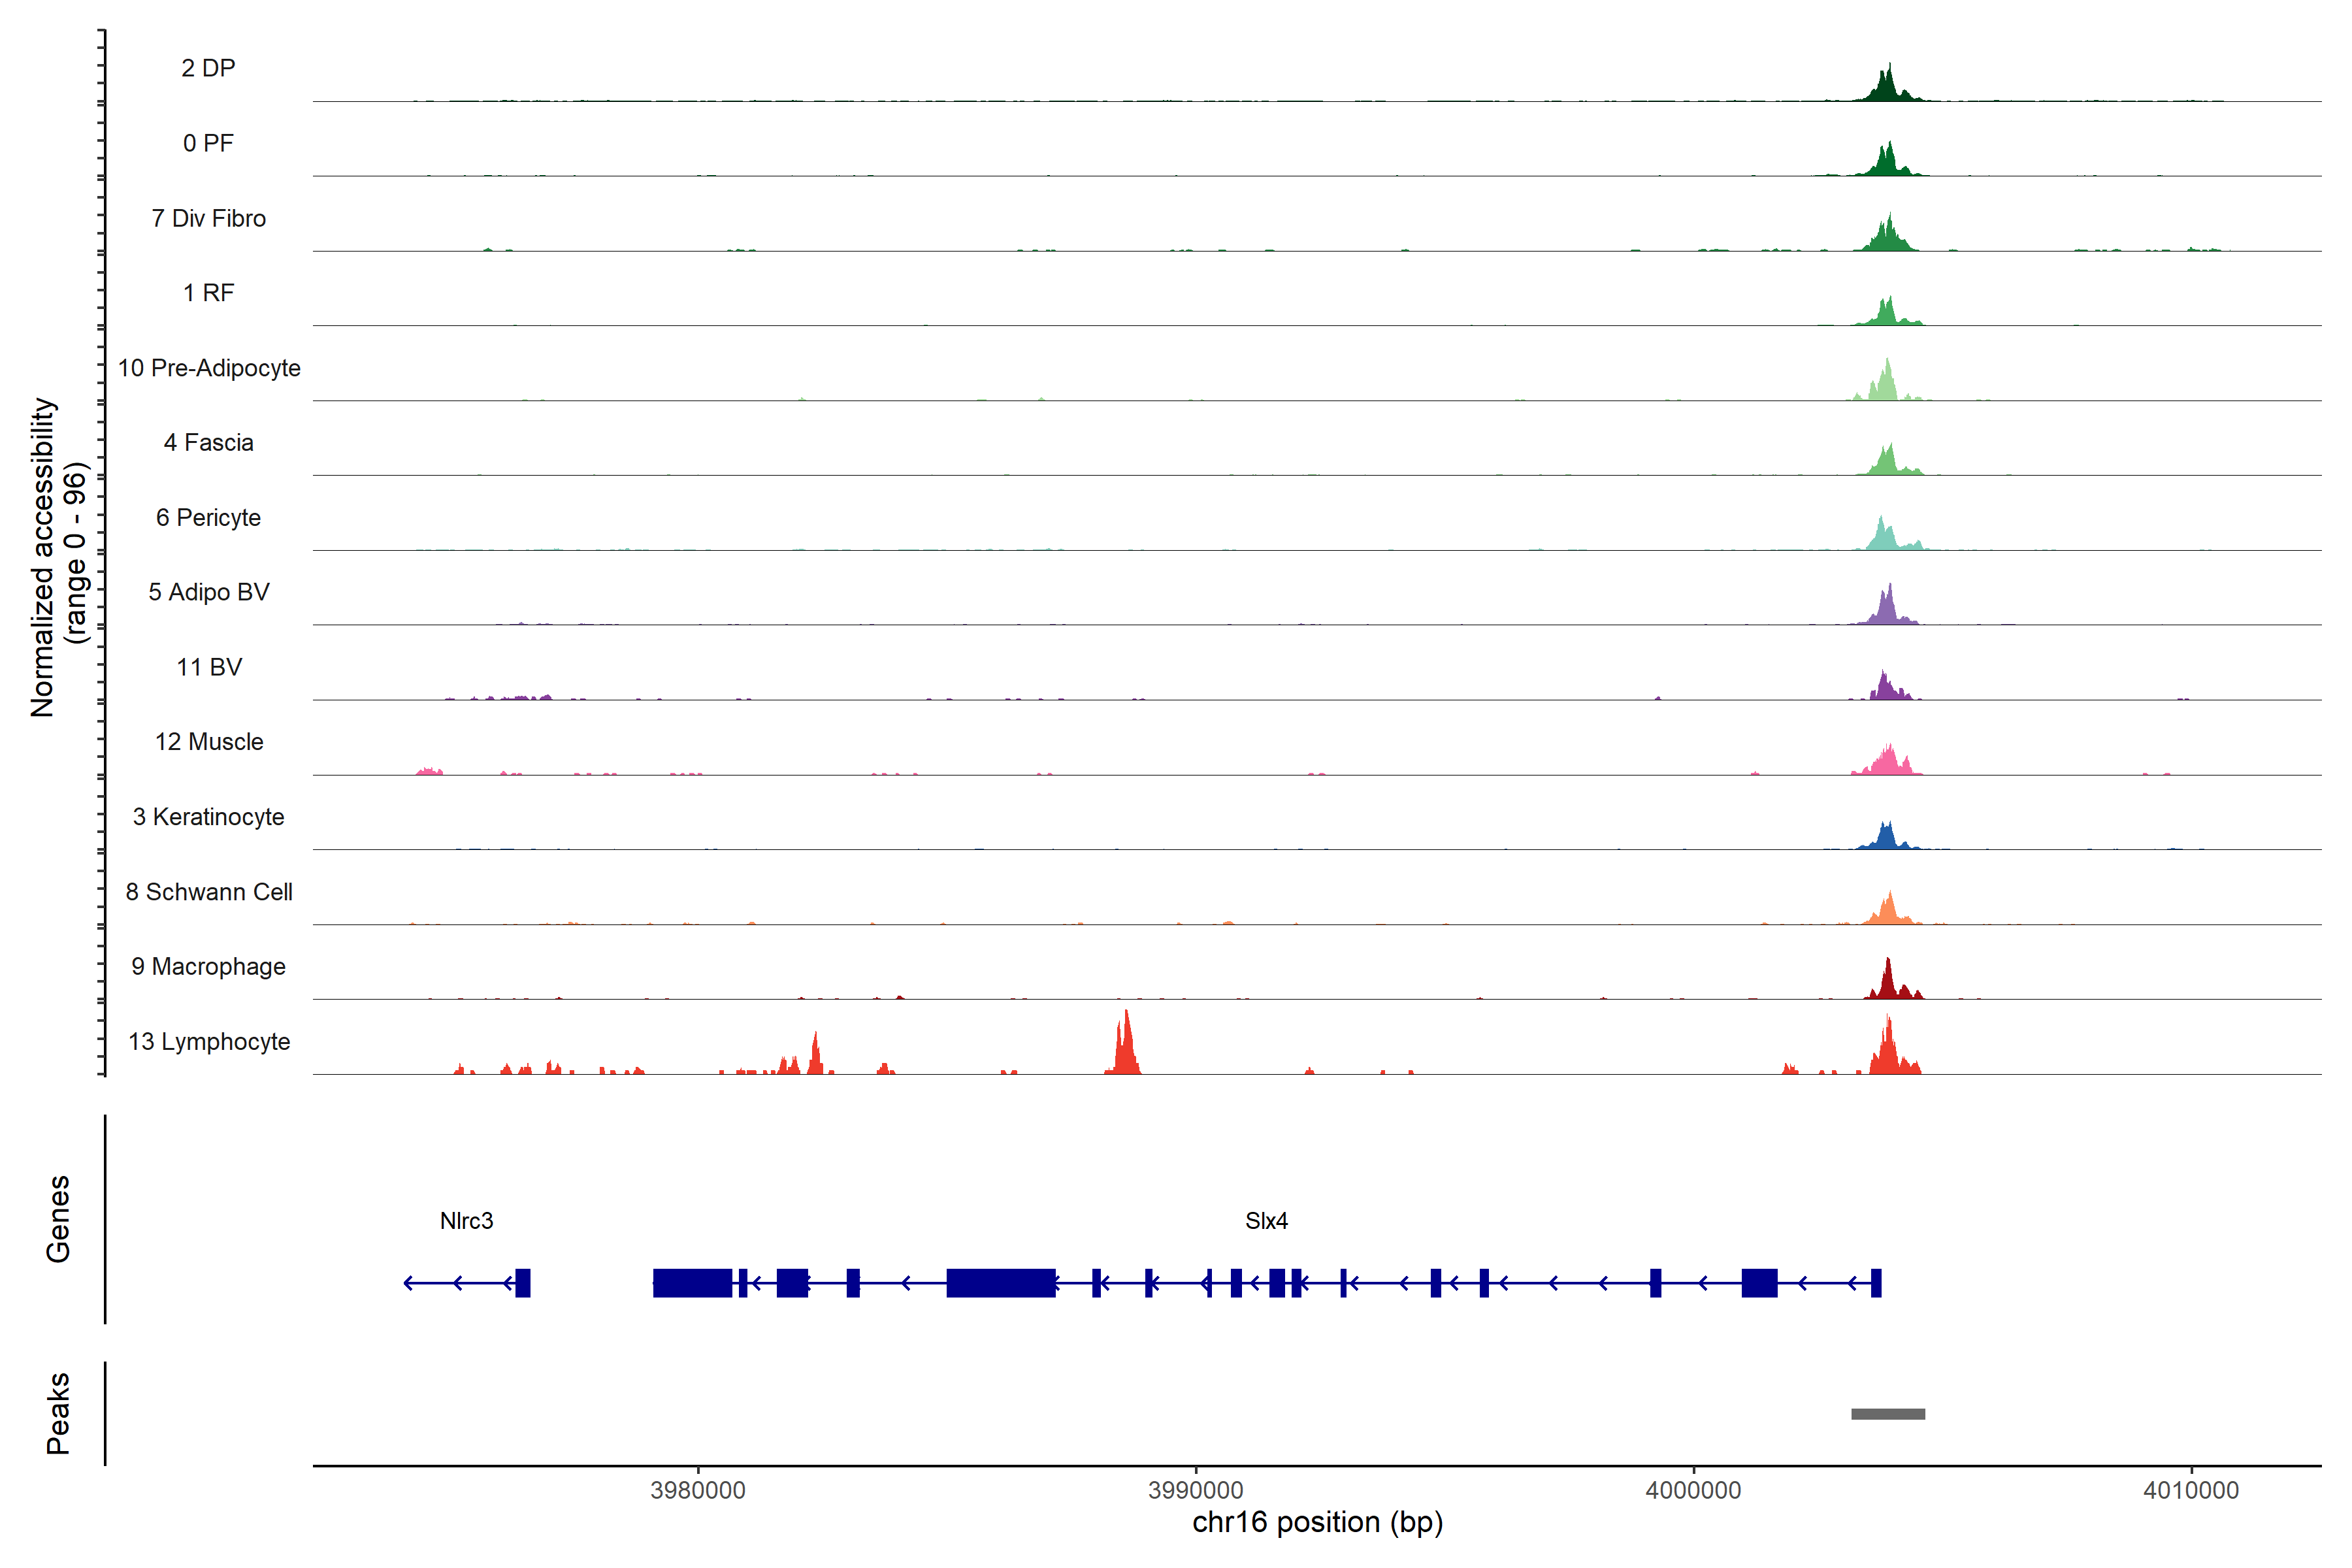Click the chr16 position (bp) axis title
The width and height of the screenshot is (2352, 1568).
coord(1317,1522)
